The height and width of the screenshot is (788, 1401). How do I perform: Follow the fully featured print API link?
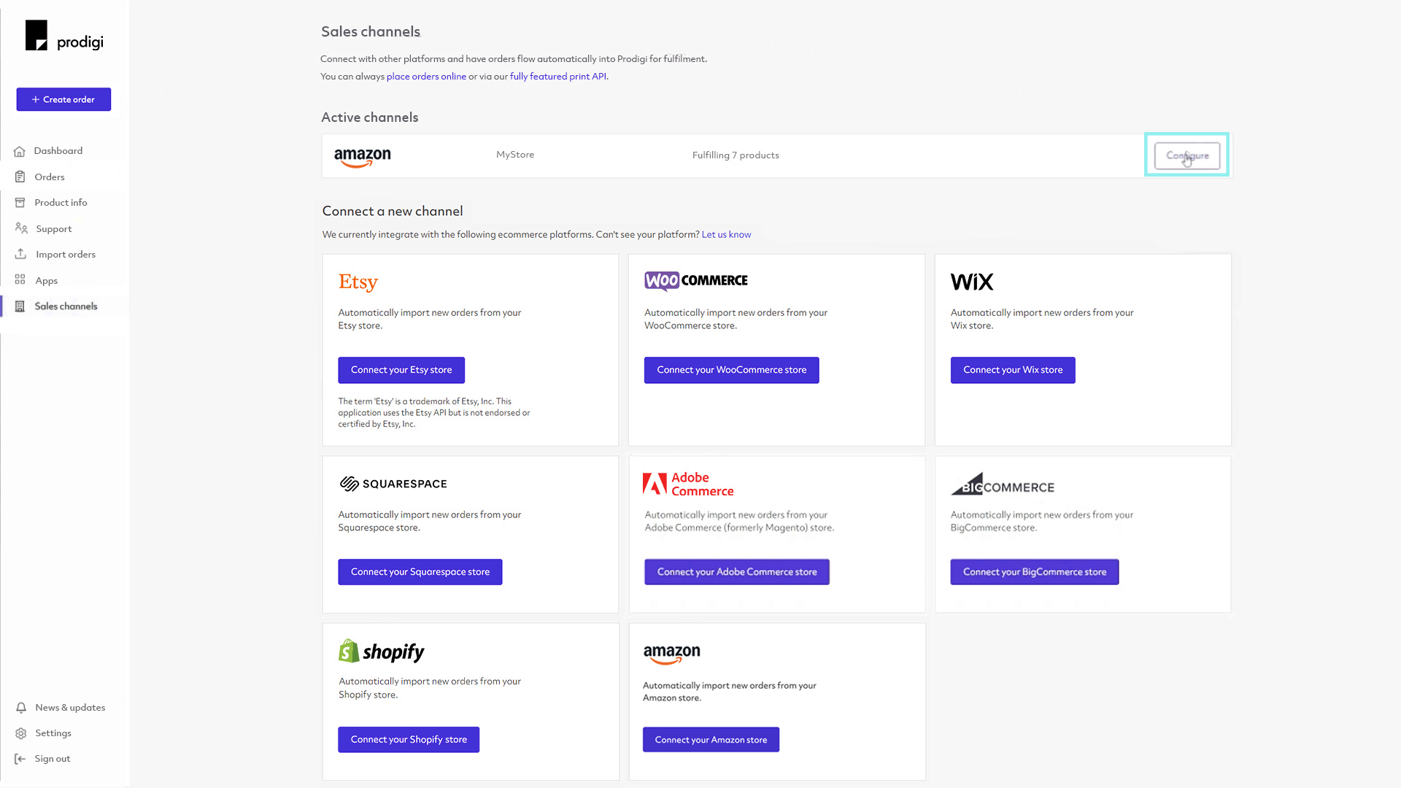(558, 76)
